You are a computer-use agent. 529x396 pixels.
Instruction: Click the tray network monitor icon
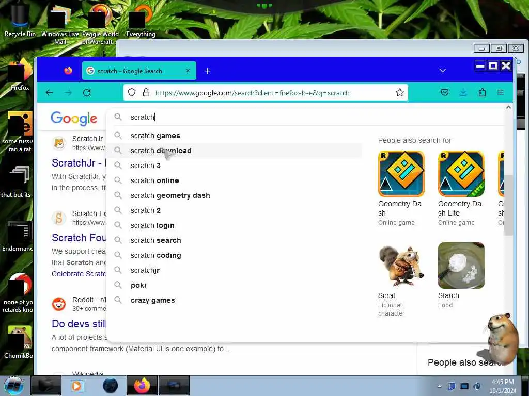(464, 386)
